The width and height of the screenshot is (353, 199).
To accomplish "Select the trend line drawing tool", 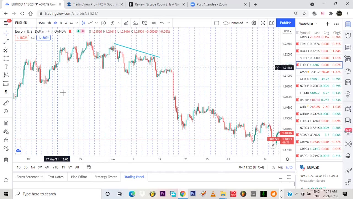I will click(6, 42).
